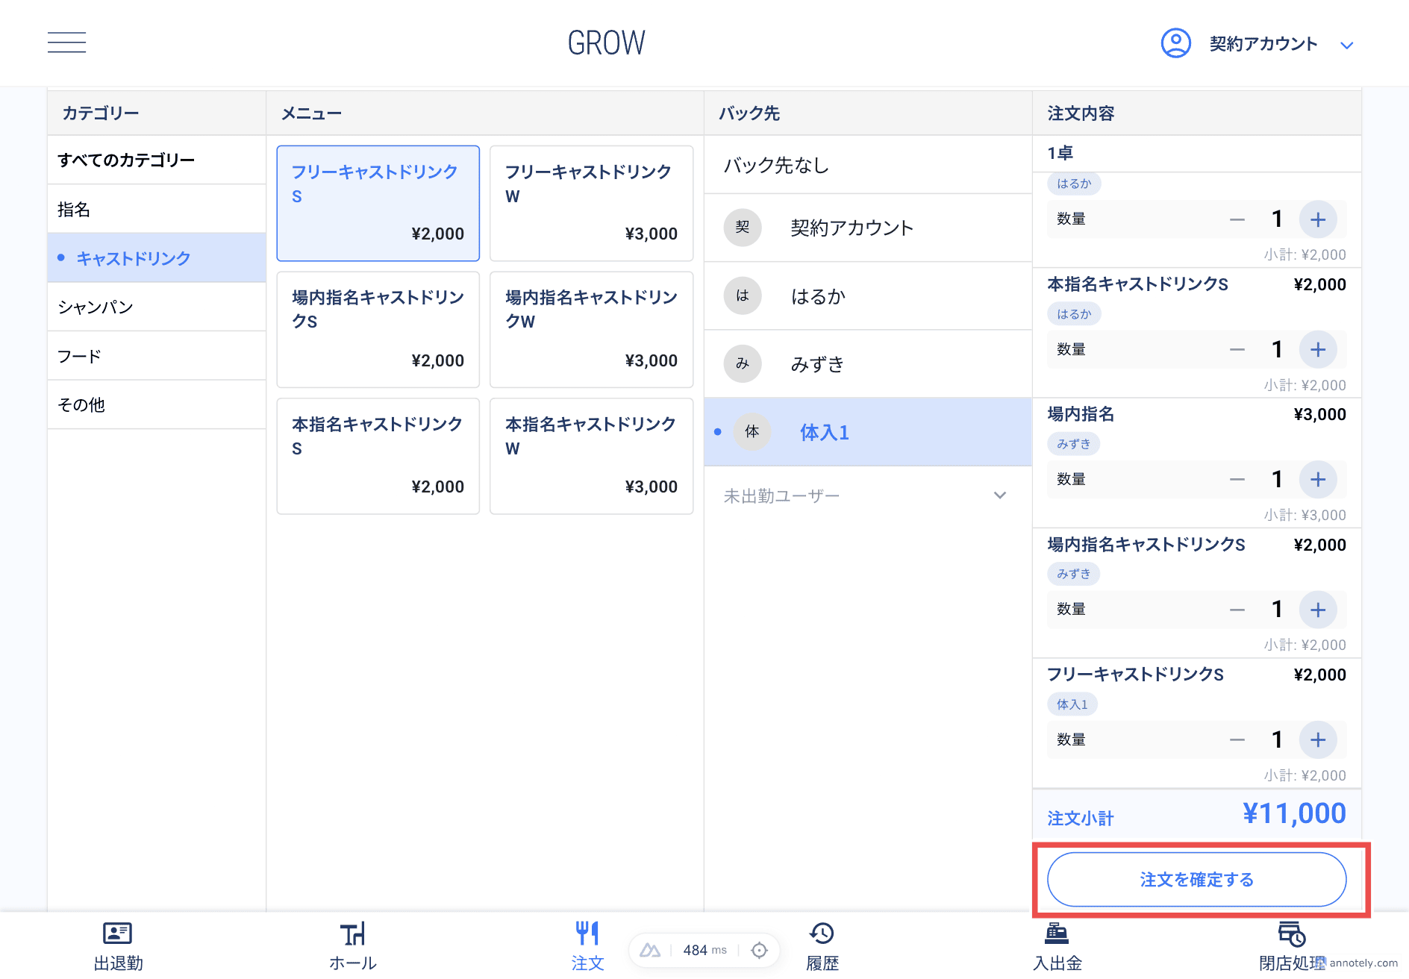
Task: Select すべてのカテゴリー to show all
Action: 157,160
